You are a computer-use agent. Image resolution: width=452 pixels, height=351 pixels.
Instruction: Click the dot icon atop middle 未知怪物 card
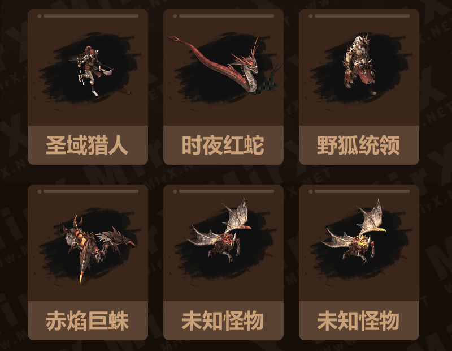(x=175, y=191)
